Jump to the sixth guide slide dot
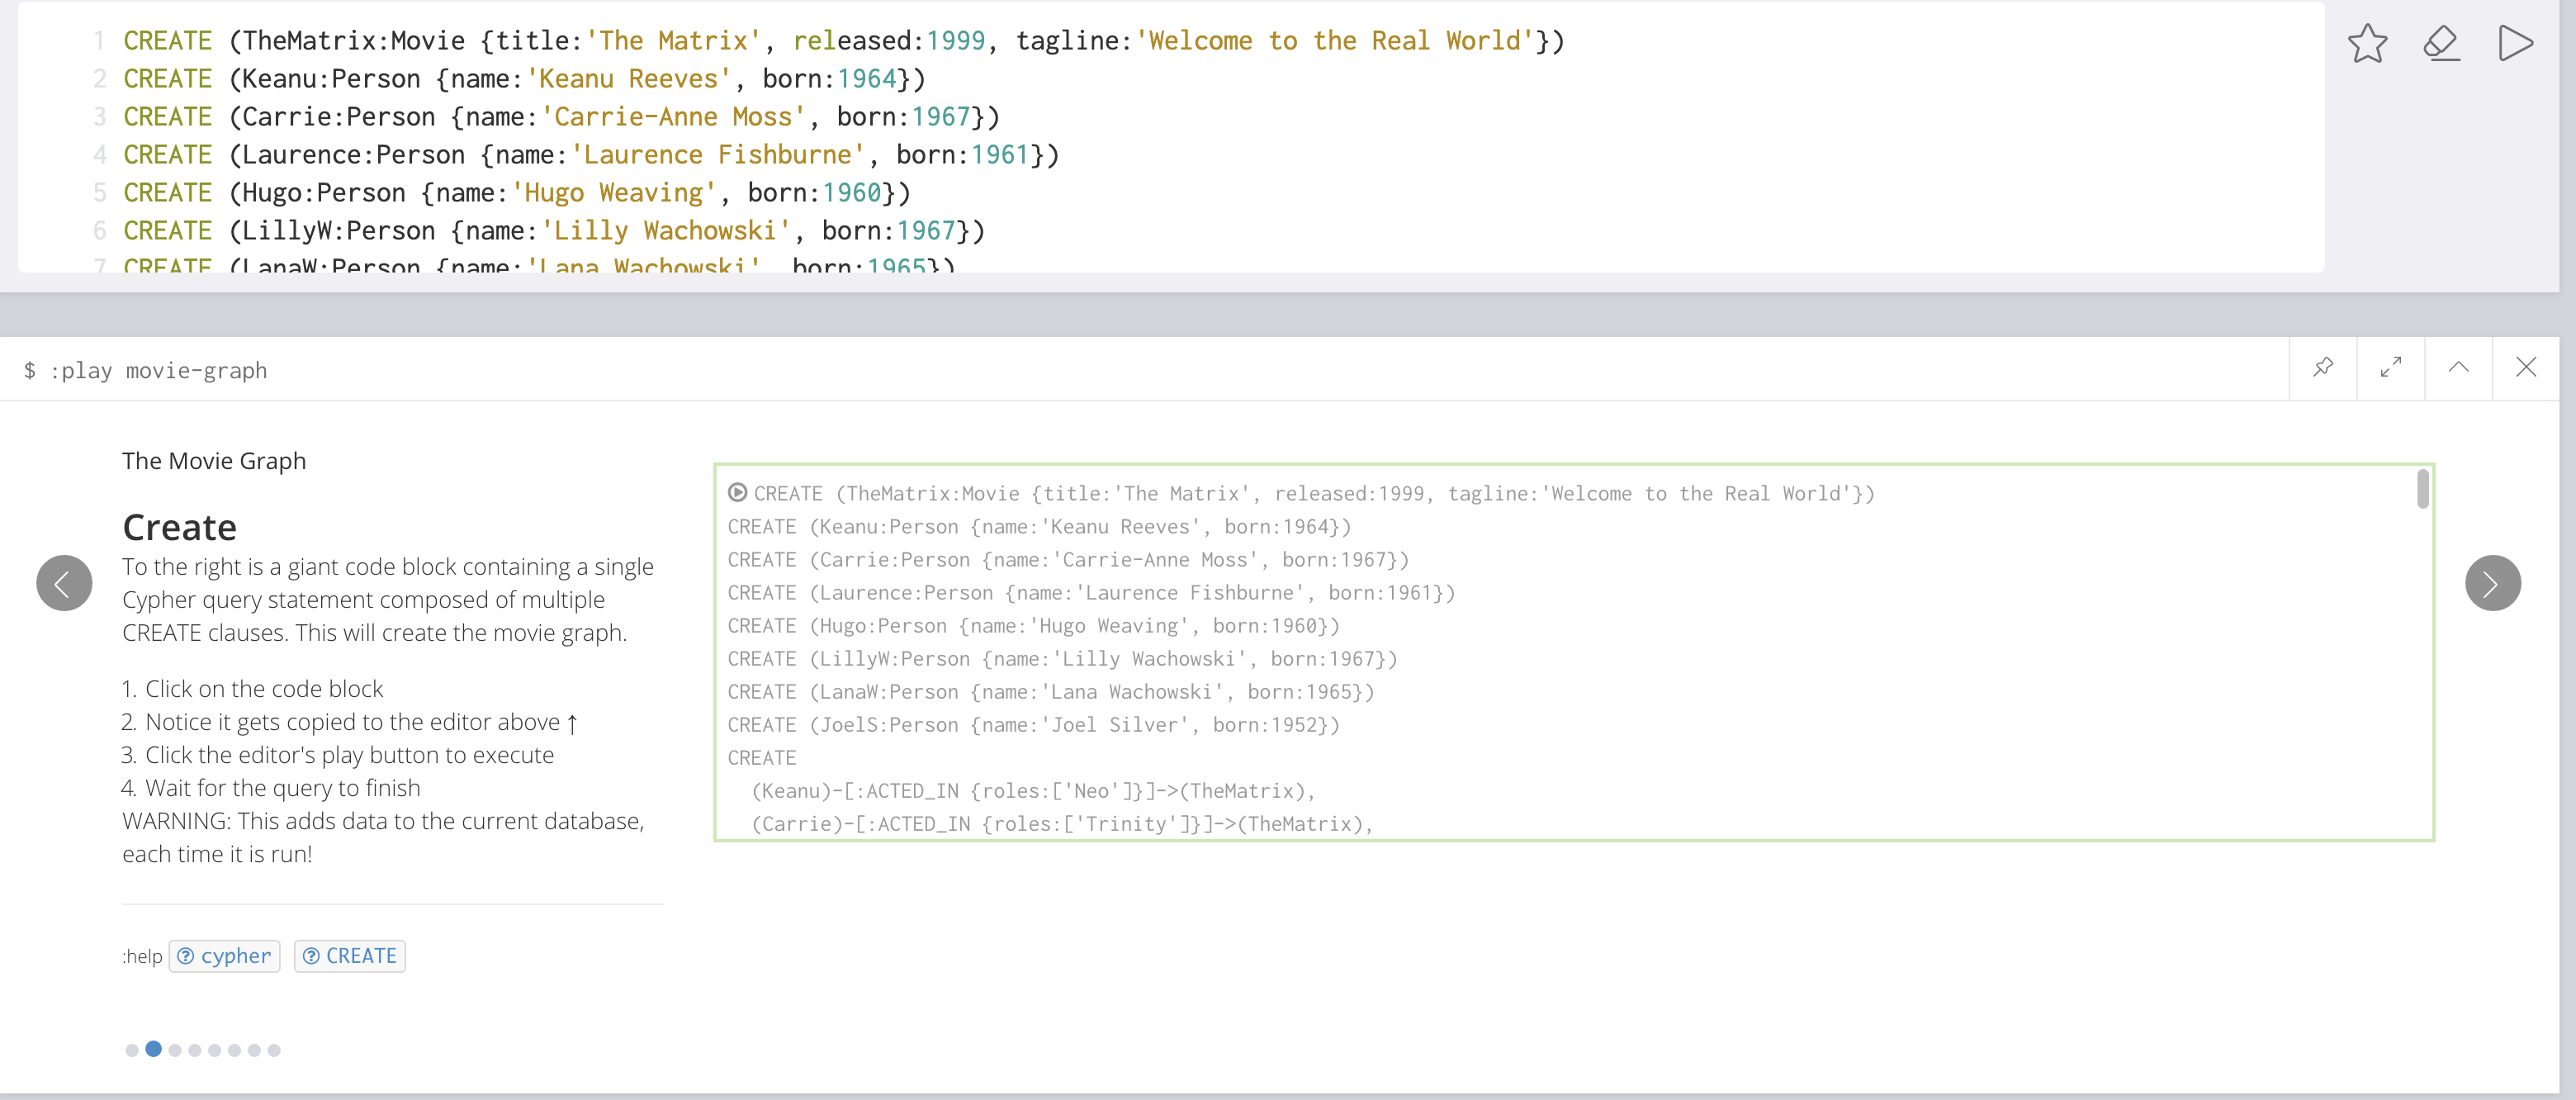This screenshot has width=2576, height=1100. point(234,1050)
